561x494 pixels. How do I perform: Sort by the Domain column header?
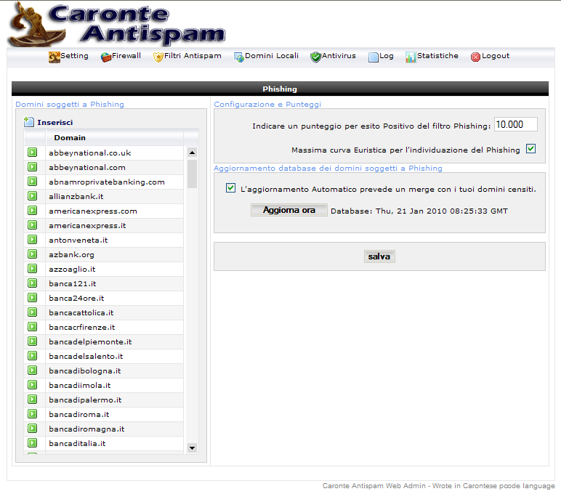[70, 137]
